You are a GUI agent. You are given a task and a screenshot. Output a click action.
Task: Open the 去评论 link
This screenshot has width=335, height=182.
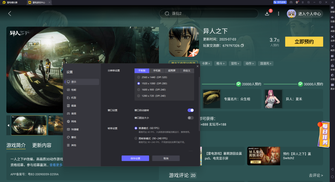[316, 175]
